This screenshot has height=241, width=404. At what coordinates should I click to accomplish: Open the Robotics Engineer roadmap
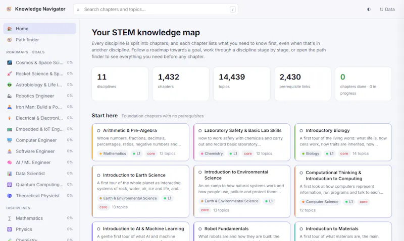coord(39,96)
